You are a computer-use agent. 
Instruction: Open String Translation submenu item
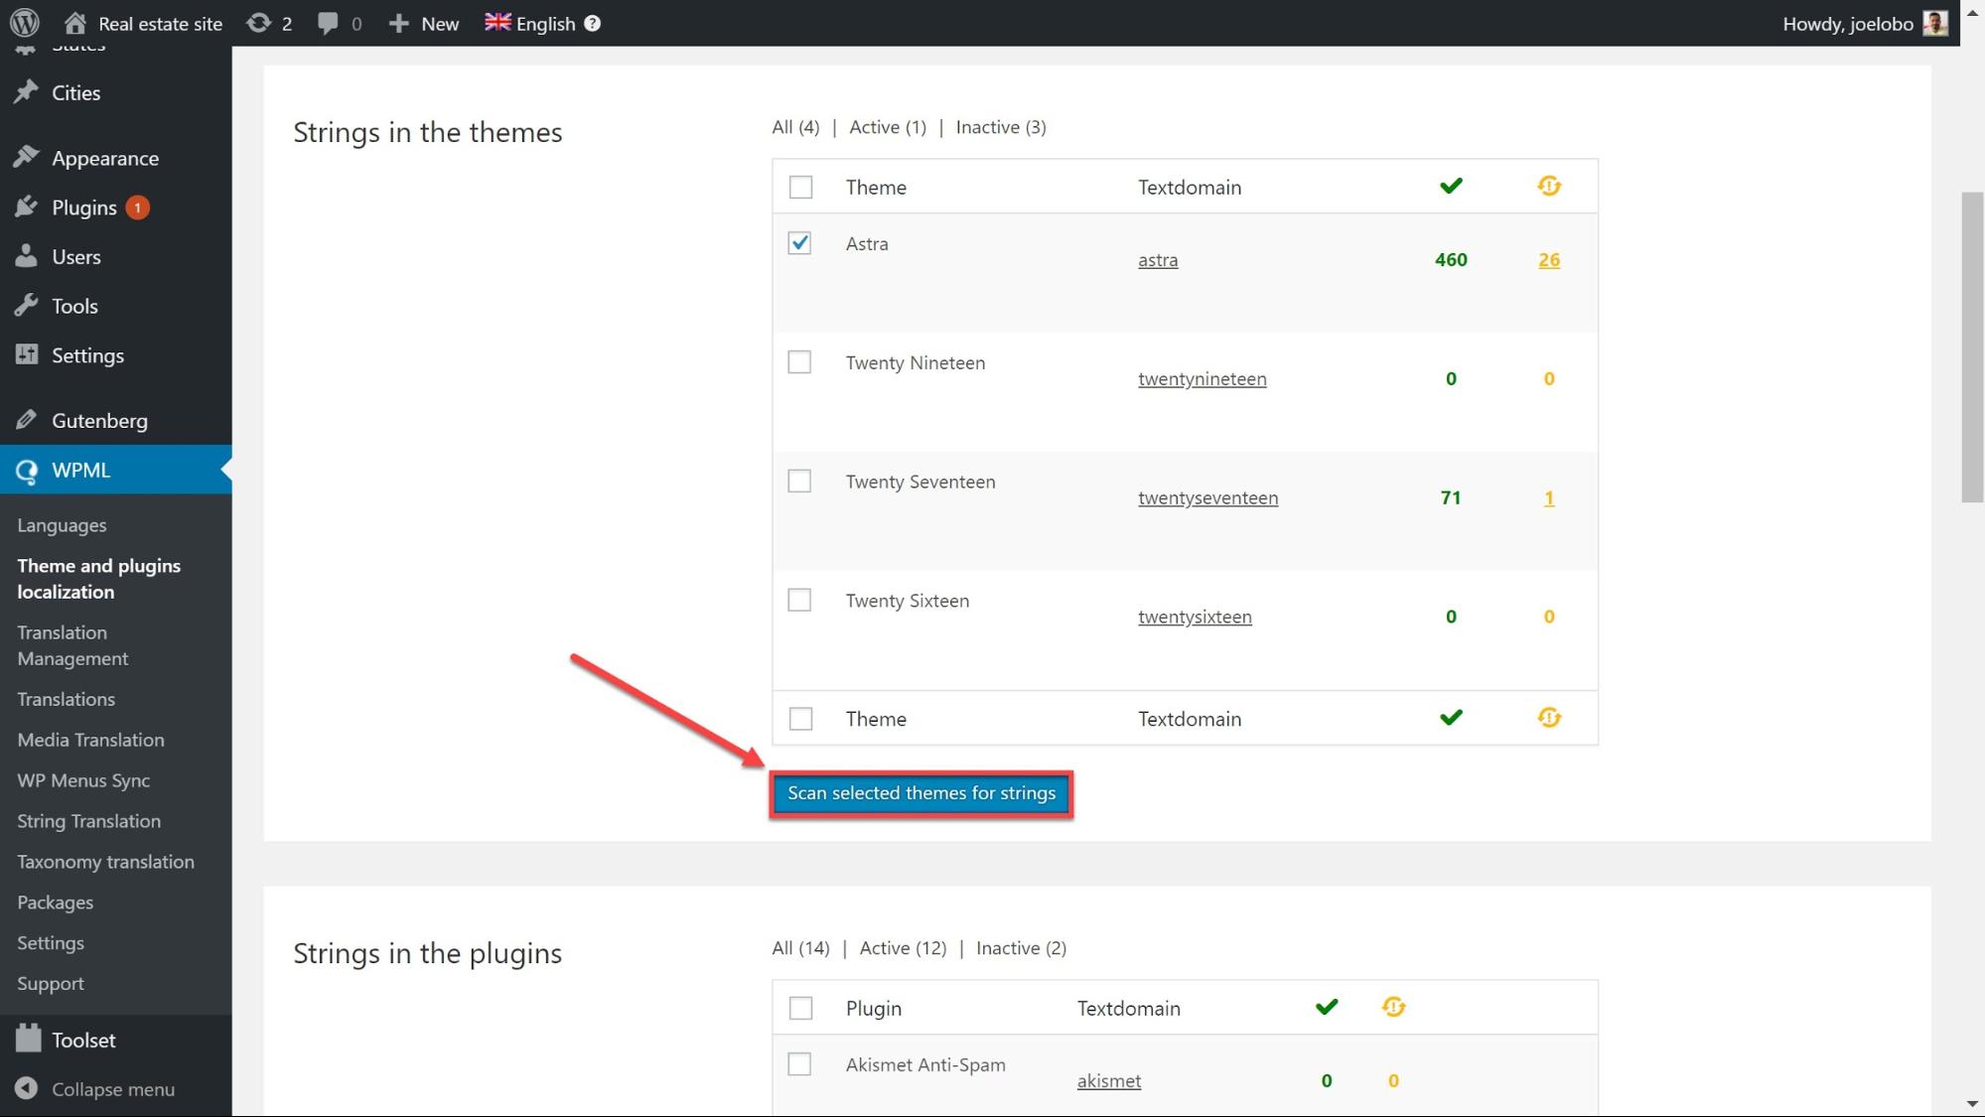(x=88, y=821)
